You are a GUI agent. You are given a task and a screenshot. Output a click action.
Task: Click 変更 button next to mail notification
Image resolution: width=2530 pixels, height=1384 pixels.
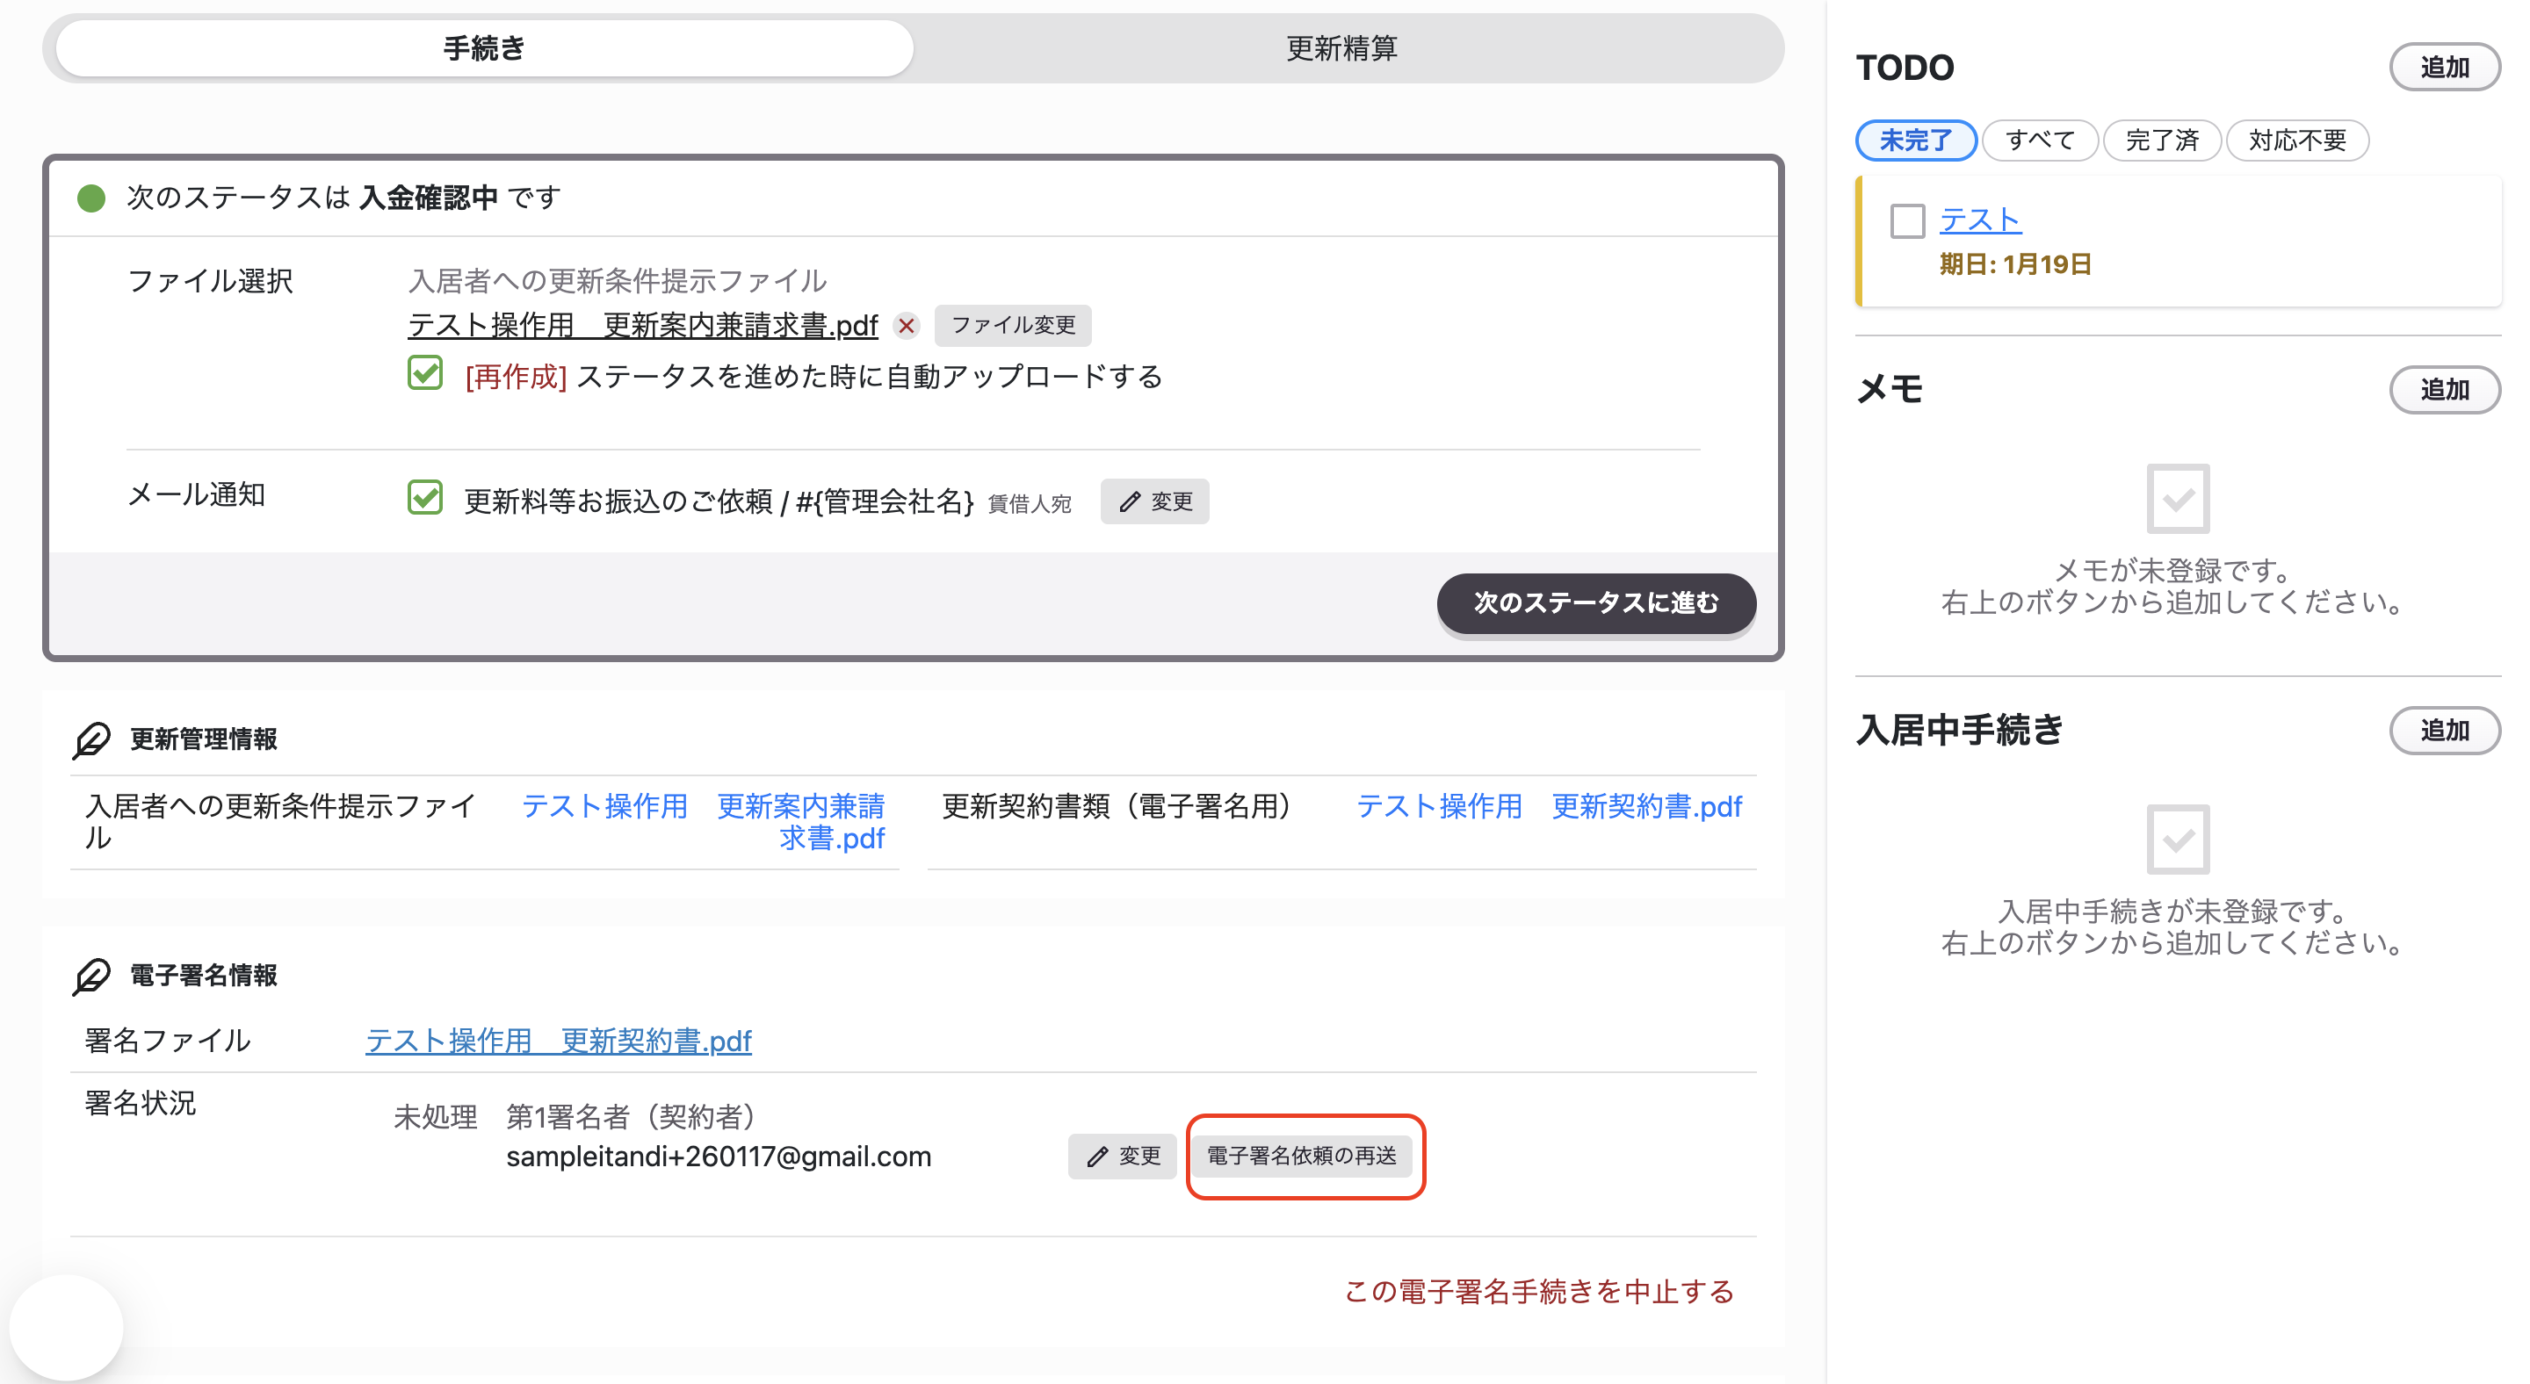1154,501
